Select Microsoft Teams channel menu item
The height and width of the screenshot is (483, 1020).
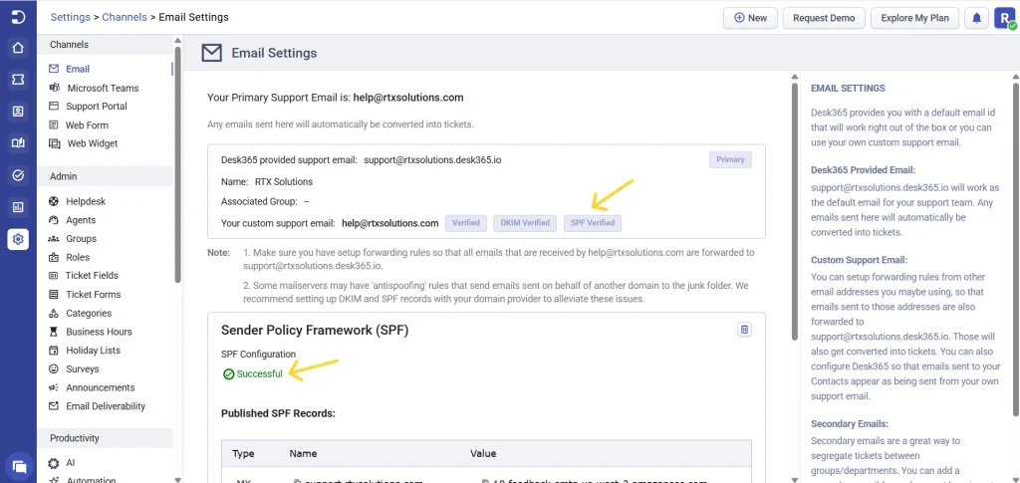103,88
